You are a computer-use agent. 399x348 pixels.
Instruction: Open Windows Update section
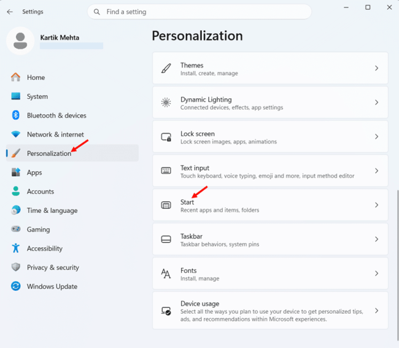click(x=72, y=287)
